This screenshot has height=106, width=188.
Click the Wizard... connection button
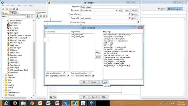point(135,11)
